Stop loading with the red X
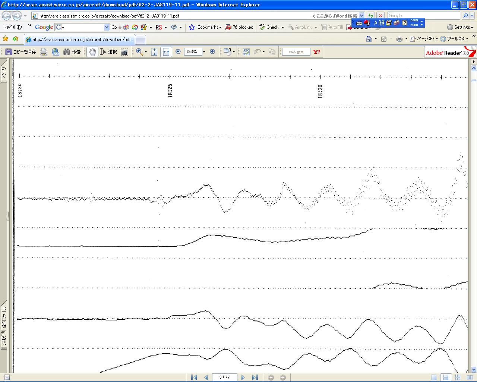 pos(380,16)
